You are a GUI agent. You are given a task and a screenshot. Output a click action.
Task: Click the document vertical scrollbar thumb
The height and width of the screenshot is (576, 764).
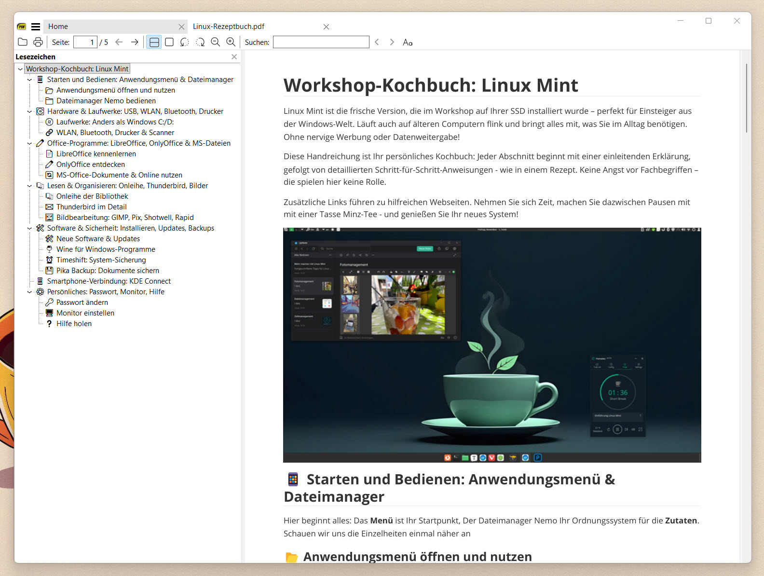coord(746,98)
